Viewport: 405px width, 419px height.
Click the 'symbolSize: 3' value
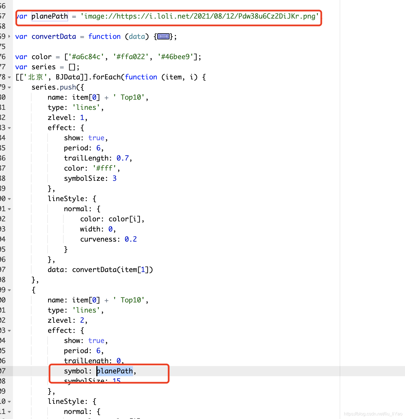[x=114, y=179]
